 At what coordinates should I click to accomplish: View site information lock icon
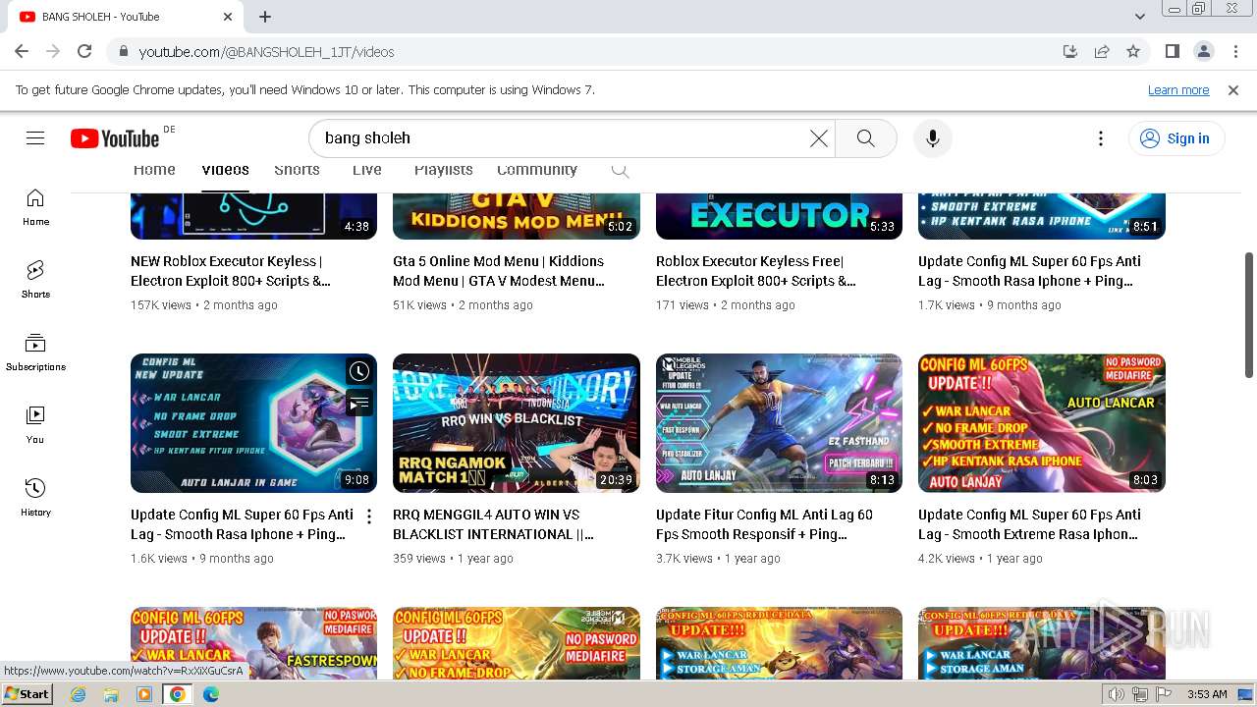click(123, 51)
